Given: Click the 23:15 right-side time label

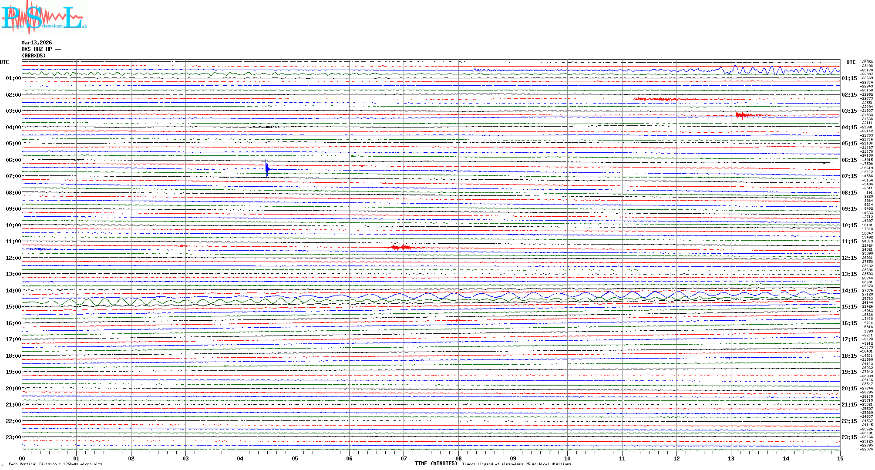Looking at the screenshot, I should point(849,437).
